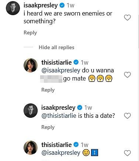
Task: Open isaakpresley's profile picture on top comment
Action: coord(13,8)
